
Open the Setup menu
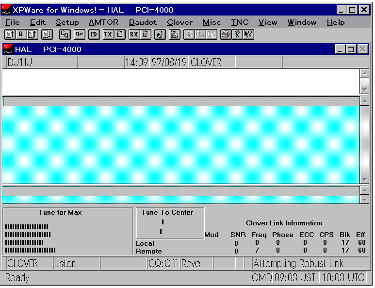[67, 22]
